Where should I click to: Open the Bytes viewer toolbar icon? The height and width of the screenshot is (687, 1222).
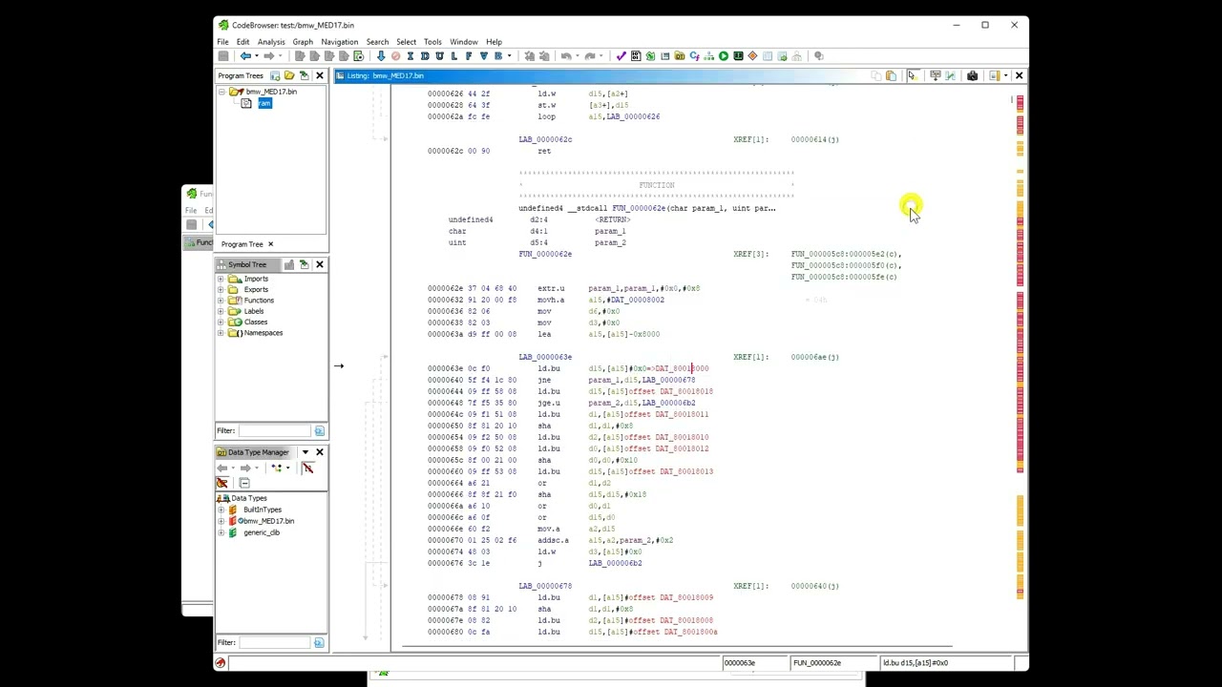point(636,56)
